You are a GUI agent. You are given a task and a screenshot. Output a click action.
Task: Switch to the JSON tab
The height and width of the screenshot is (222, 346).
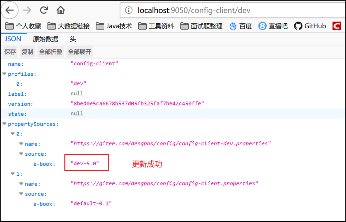[x=13, y=39]
